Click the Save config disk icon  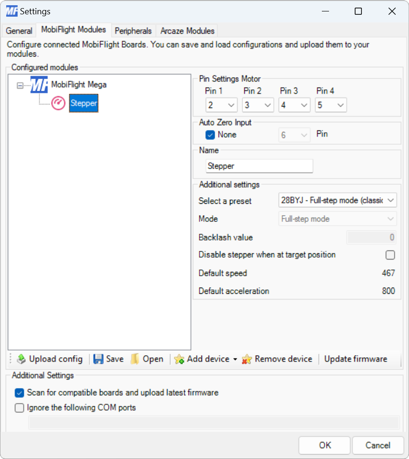click(98, 359)
